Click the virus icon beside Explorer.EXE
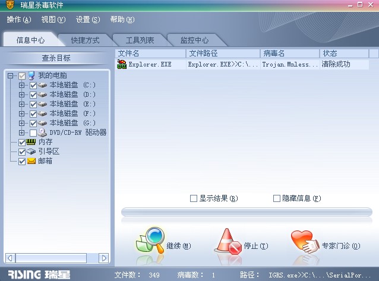 point(122,64)
